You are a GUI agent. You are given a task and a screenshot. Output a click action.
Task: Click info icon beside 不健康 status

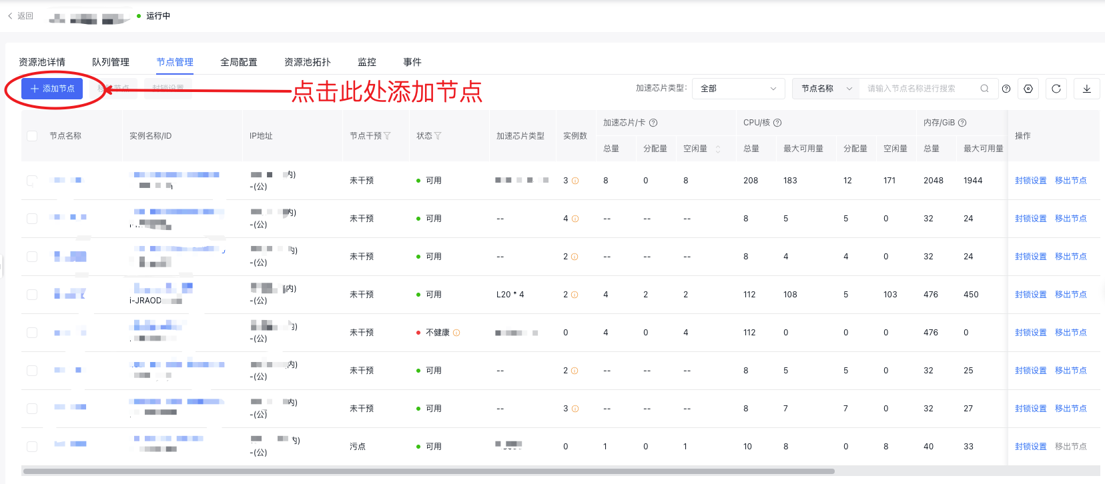[x=456, y=333]
